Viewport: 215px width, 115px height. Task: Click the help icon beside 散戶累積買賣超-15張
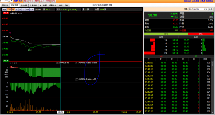77,80
